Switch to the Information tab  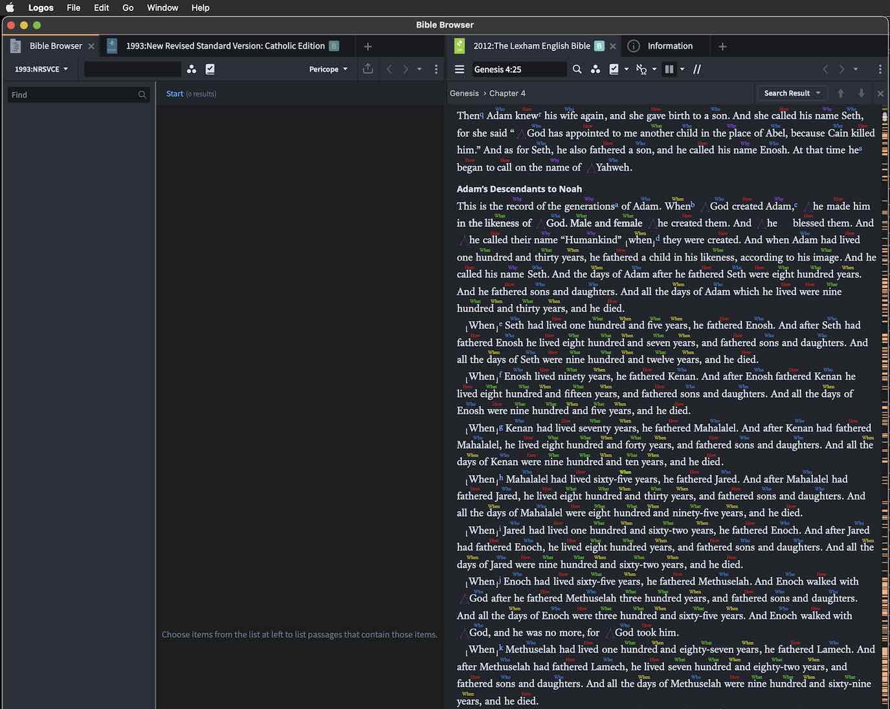(x=670, y=46)
